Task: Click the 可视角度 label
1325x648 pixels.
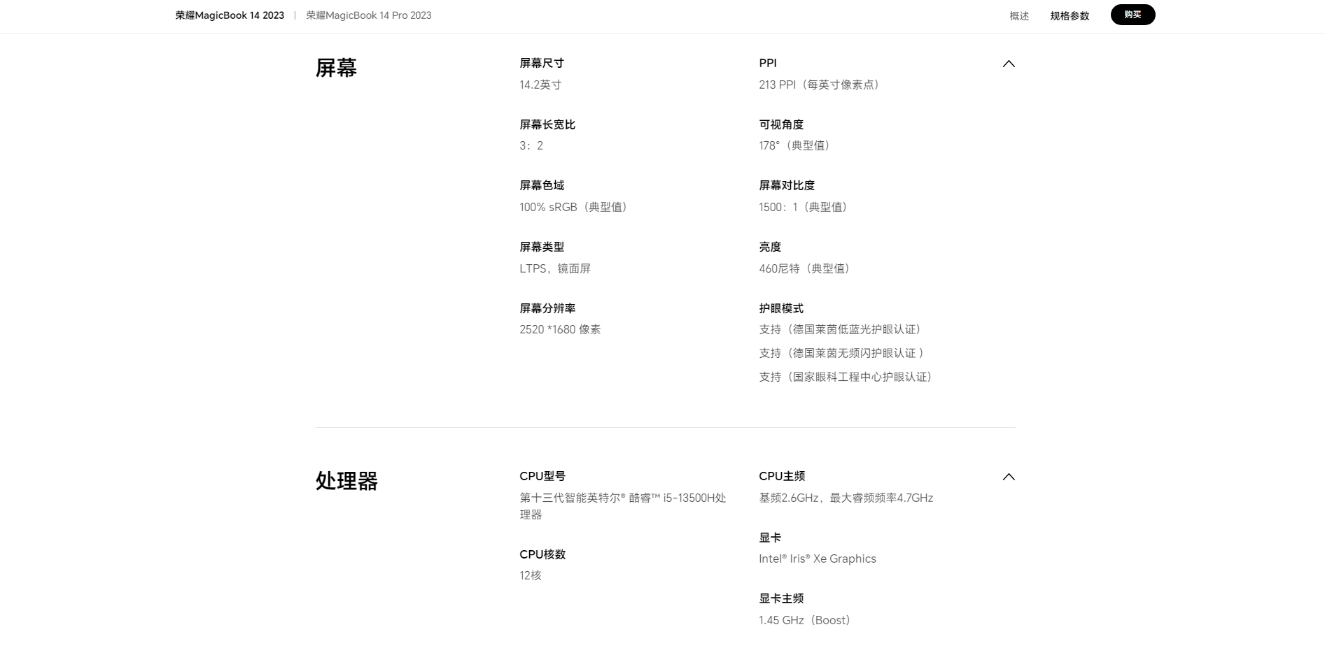Action: 781,124
